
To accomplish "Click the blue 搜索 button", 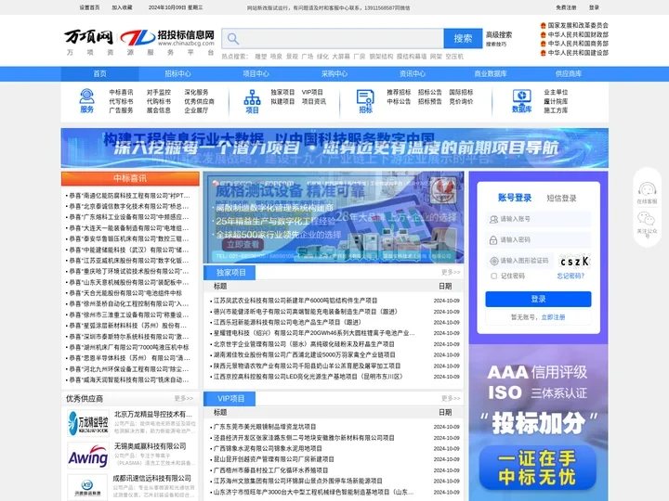I will point(463,39).
